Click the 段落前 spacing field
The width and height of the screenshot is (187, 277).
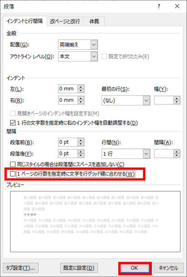click(x=68, y=142)
